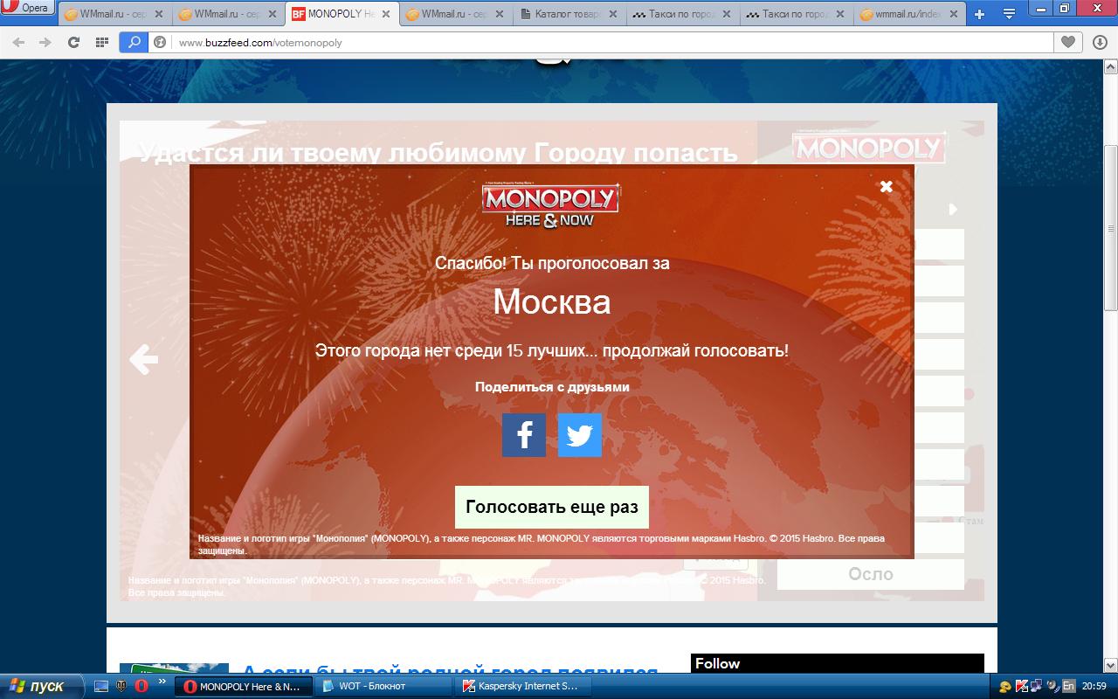
Task: Open a new tab with the plus button
Action: [x=979, y=14]
